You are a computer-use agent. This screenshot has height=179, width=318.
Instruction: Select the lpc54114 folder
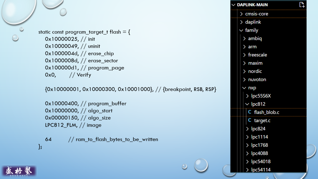261,170
